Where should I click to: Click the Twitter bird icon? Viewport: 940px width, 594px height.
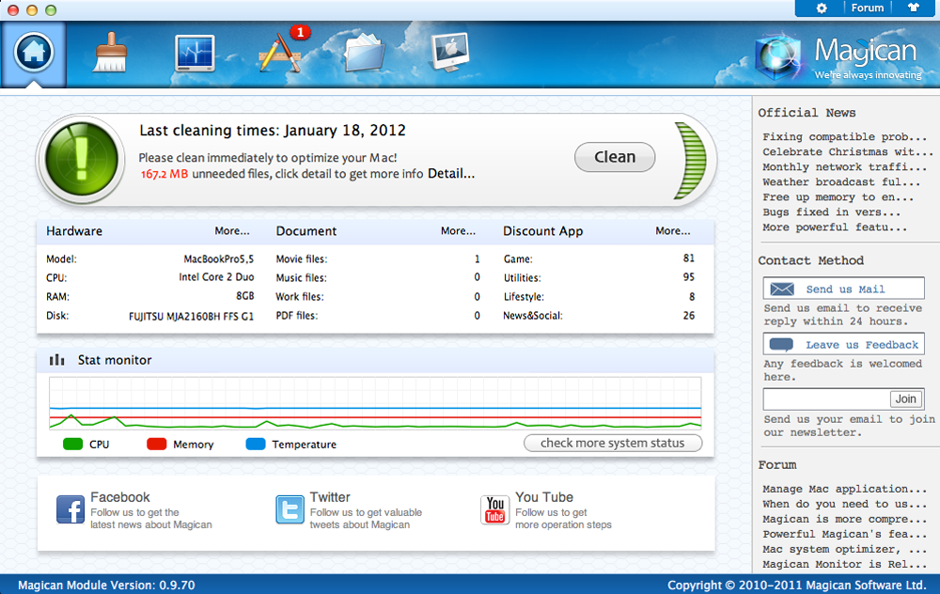290,510
